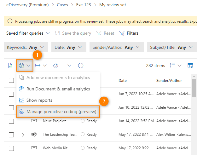
Task: Click the vertical scrollbar thumb
Action: click(x=194, y=88)
